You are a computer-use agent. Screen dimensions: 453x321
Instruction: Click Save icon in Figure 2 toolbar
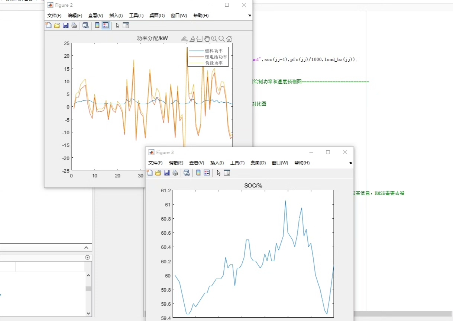pyautogui.click(x=65, y=25)
